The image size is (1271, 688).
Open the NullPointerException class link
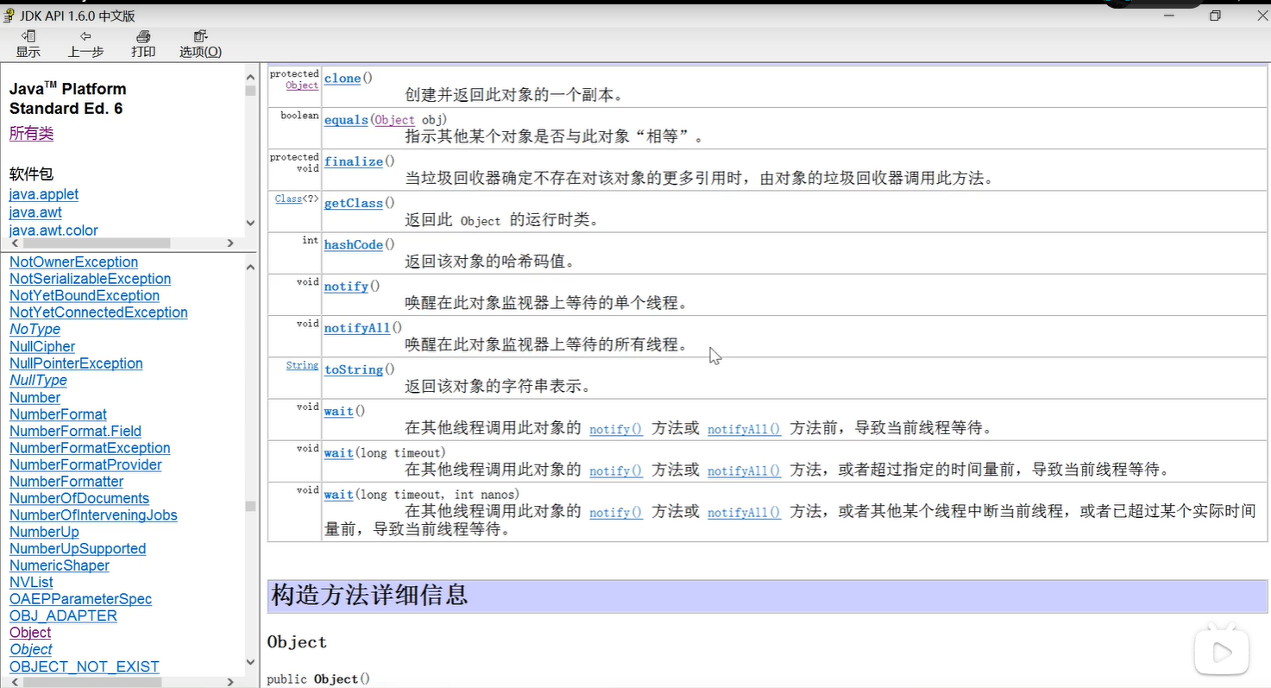[76, 363]
